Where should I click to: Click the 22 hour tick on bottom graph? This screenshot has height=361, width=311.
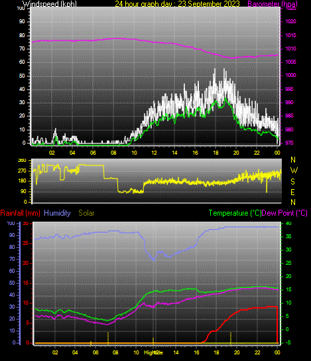point(257,352)
